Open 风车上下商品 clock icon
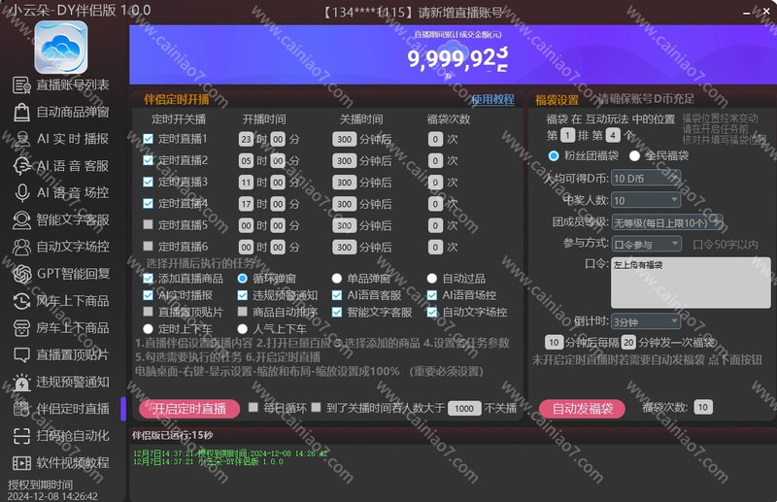Screen dimensions: 777x502 coord(21,301)
